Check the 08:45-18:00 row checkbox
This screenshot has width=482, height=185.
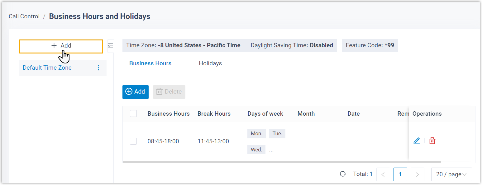[133, 141]
